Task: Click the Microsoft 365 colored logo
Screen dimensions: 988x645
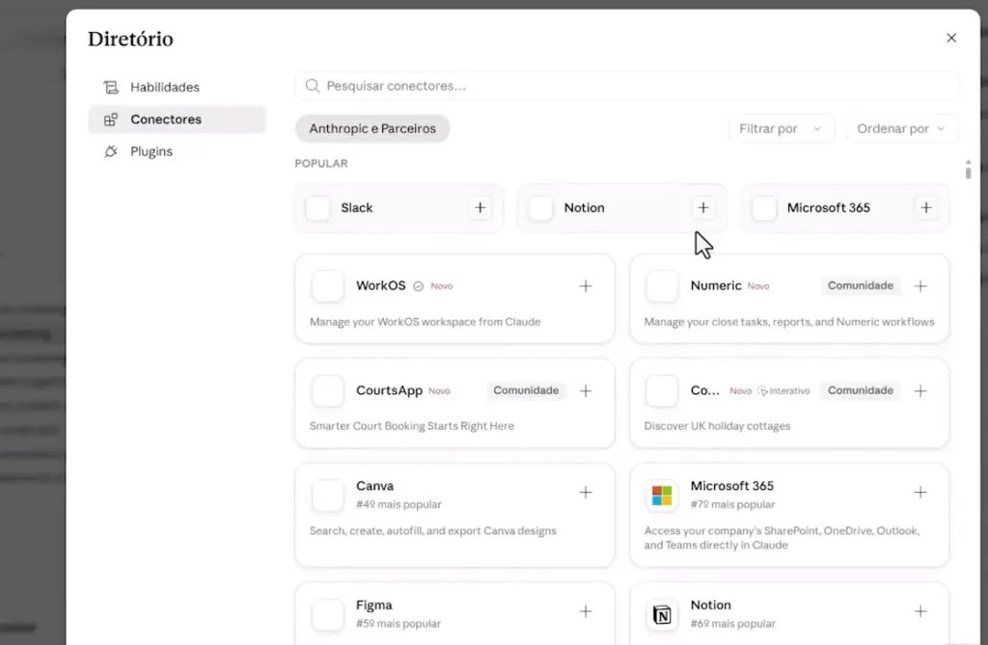Action: point(662,496)
